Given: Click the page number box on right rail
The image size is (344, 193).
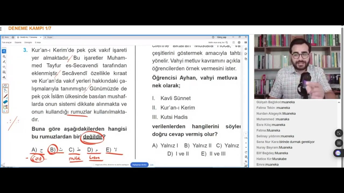Looking at the screenshot, I should [x=246, y=134].
